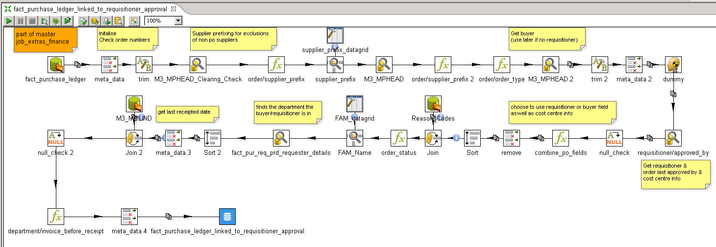Open the Explore database toolbar icon

click(x=118, y=21)
